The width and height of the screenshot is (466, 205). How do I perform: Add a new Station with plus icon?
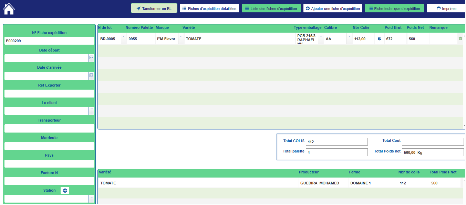click(65, 190)
